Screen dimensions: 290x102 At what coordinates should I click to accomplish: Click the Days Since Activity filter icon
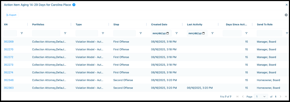coord(246,33)
